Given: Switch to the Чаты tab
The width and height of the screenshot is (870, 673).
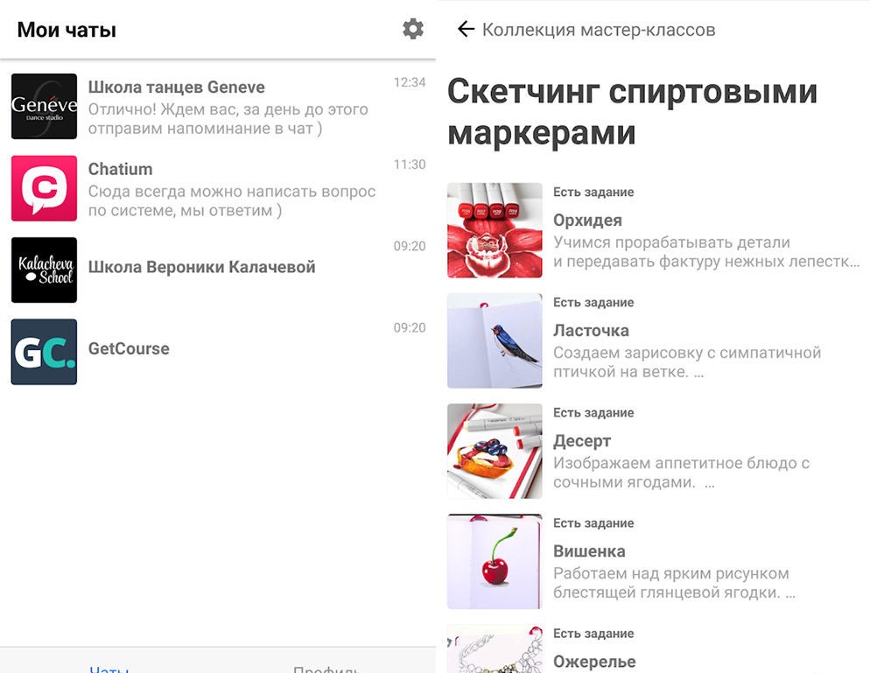Looking at the screenshot, I should 109,669.
